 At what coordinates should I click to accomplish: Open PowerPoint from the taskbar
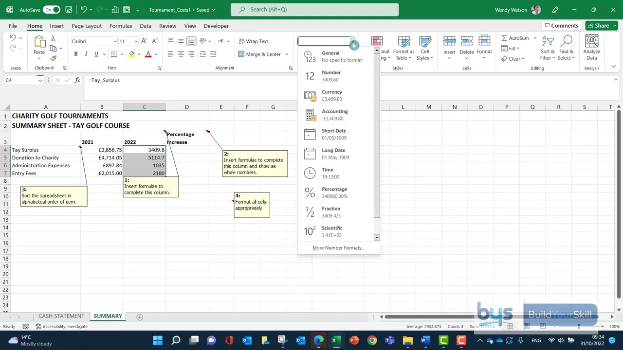pos(354,340)
